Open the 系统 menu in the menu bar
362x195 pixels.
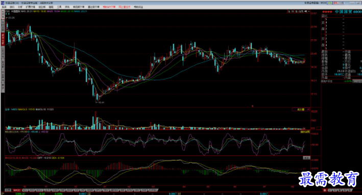click(x=4, y=7)
